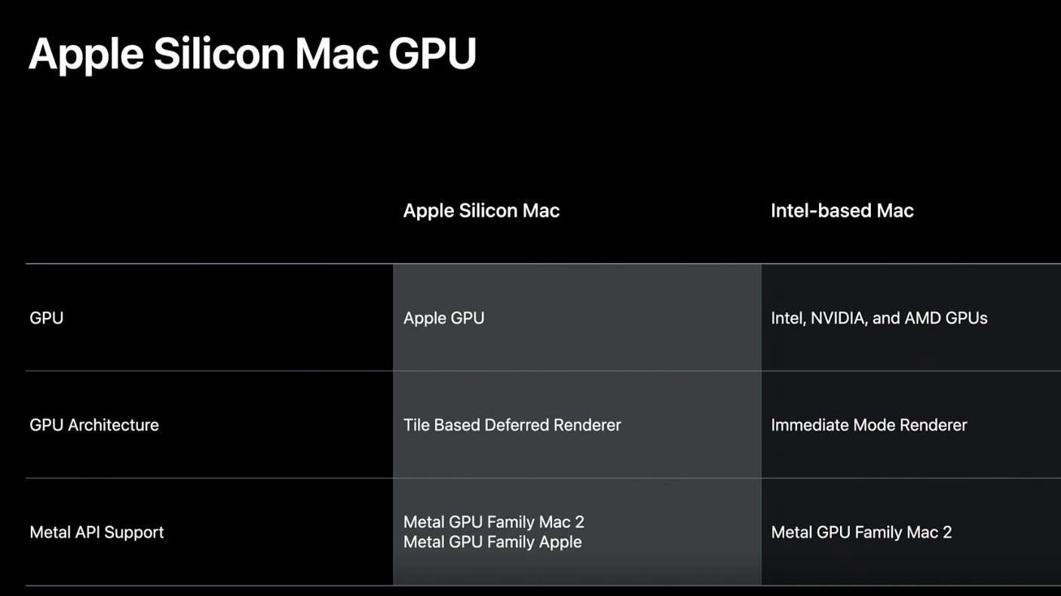Click the Metal API Support row label
Viewport: 1061px width, 596px height.
(x=97, y=532)
